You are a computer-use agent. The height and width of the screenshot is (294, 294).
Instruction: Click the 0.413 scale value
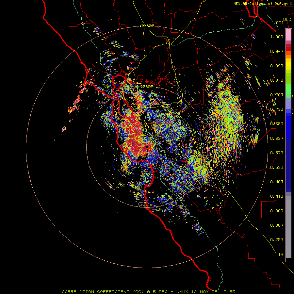click(x=277, y=196)
